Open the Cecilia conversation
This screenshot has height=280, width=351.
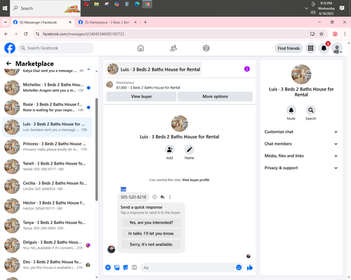[x=47, y=186]
